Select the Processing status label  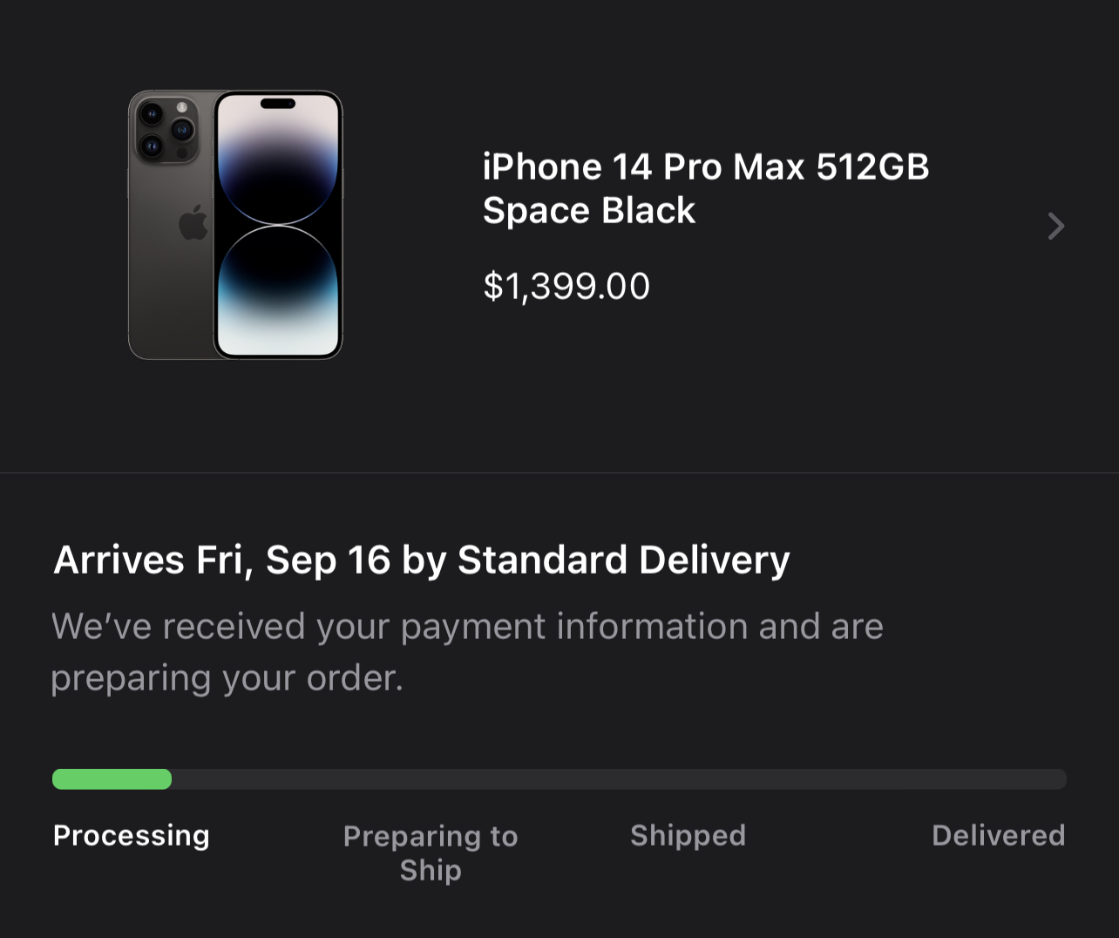[x=132, y=835]
